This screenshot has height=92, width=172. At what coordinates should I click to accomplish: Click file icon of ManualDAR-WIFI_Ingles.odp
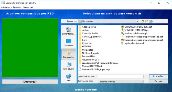(x=80, y=70)
